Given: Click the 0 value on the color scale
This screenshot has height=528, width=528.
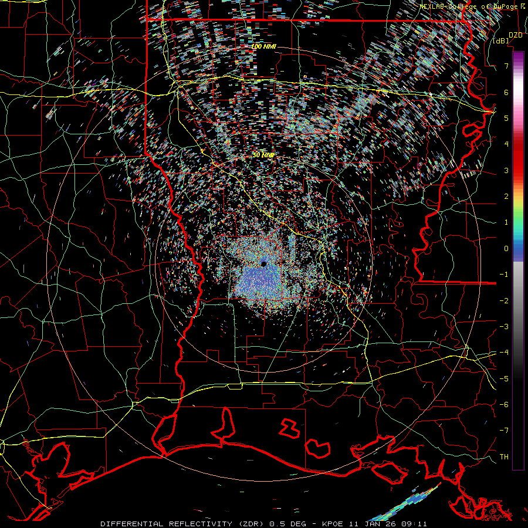Looking at the screenshot, I should 506,249.
